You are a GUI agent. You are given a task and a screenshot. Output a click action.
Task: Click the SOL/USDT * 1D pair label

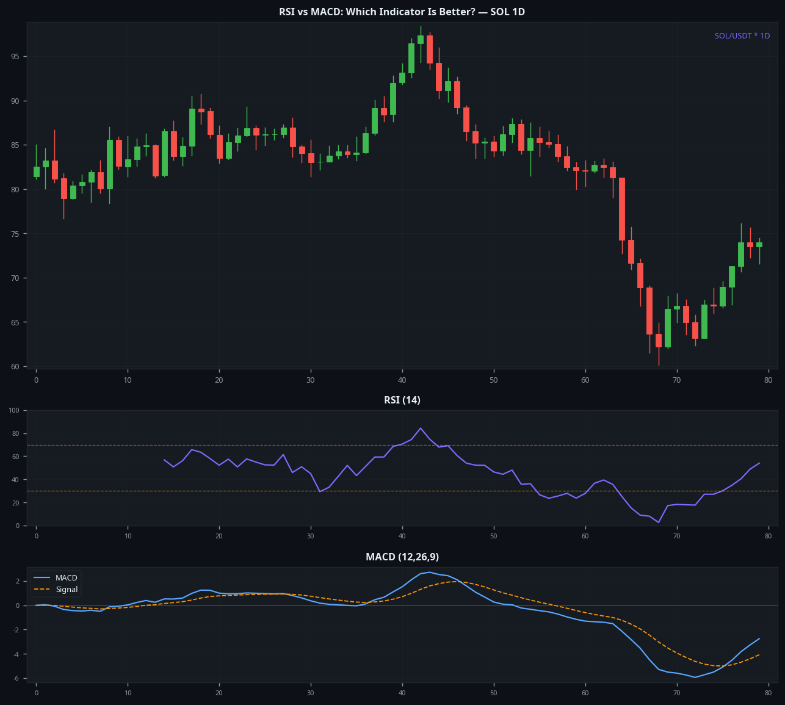pos(742,36)
